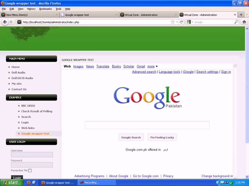Focus the Password field
The height and width of the screenshot is (186, 249).
click(32, 165)
